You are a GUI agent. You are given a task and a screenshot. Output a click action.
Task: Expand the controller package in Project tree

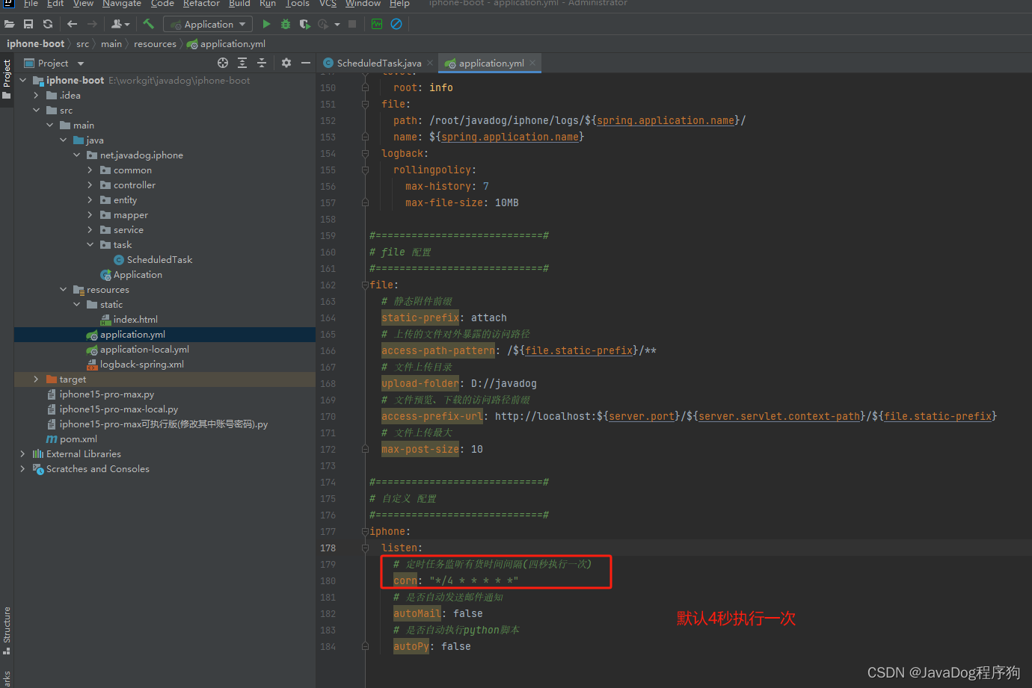click(x=90, y=185)
